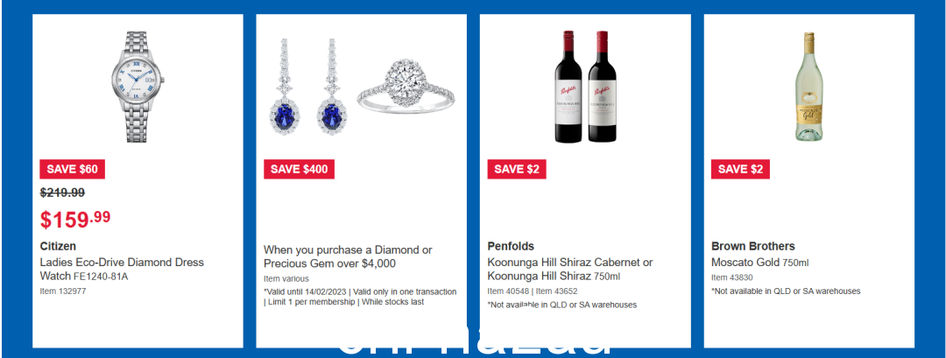Open the Penfolds wine bottles image
The width and height of the screenshot is (946, 358).
coord(585,86)
